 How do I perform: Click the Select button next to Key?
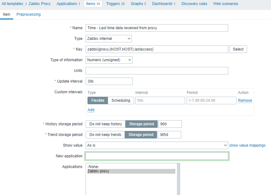(x=238, y=49)
